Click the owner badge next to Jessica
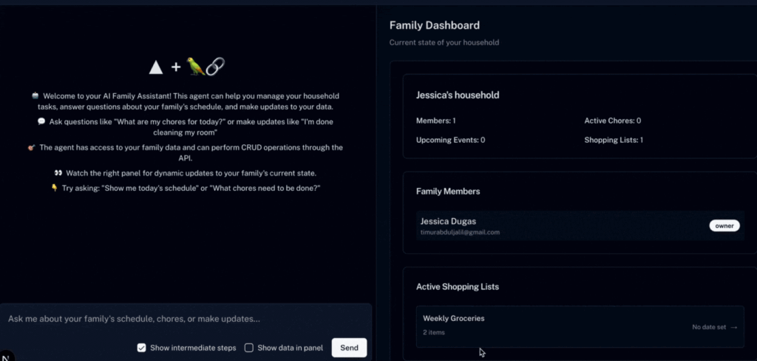 coord(724,226)
